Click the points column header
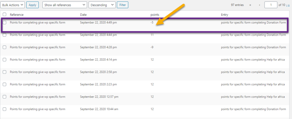292x119 pixels. [155, 15]
